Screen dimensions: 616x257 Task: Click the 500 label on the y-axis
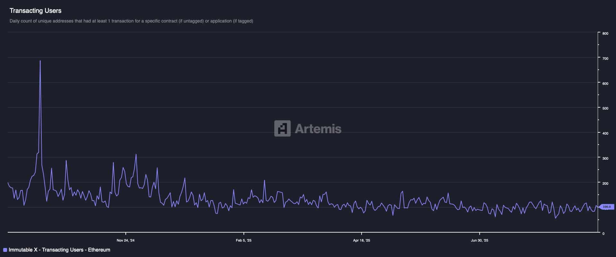pyautogui.click(x=605, y=108)
